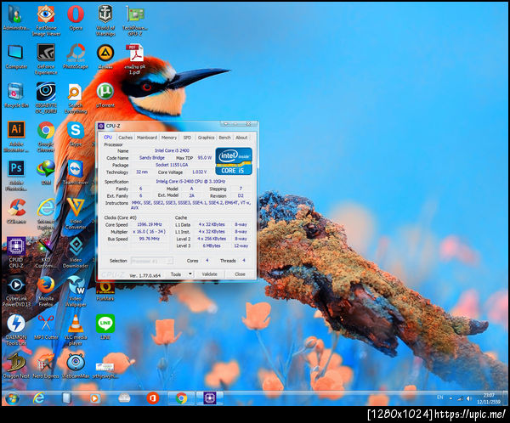Launch Opera browser from desktop
The height and width of the screenshot is (423, 510).
[x=76, y=18]
